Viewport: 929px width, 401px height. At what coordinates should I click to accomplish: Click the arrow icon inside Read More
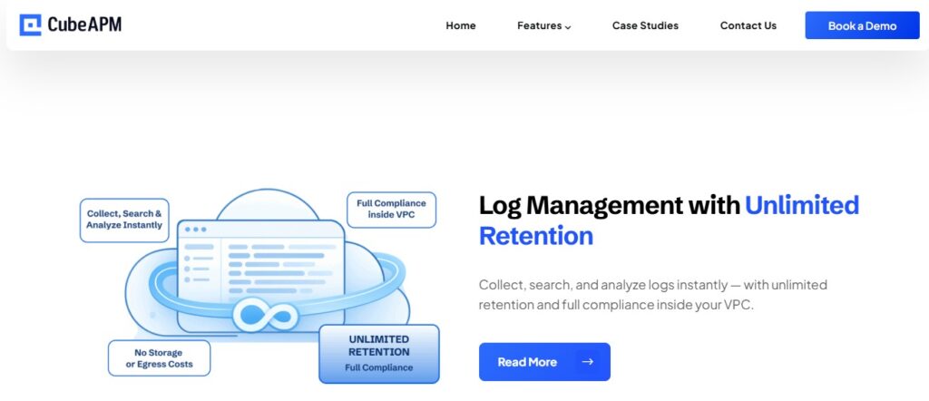(588, 362)
